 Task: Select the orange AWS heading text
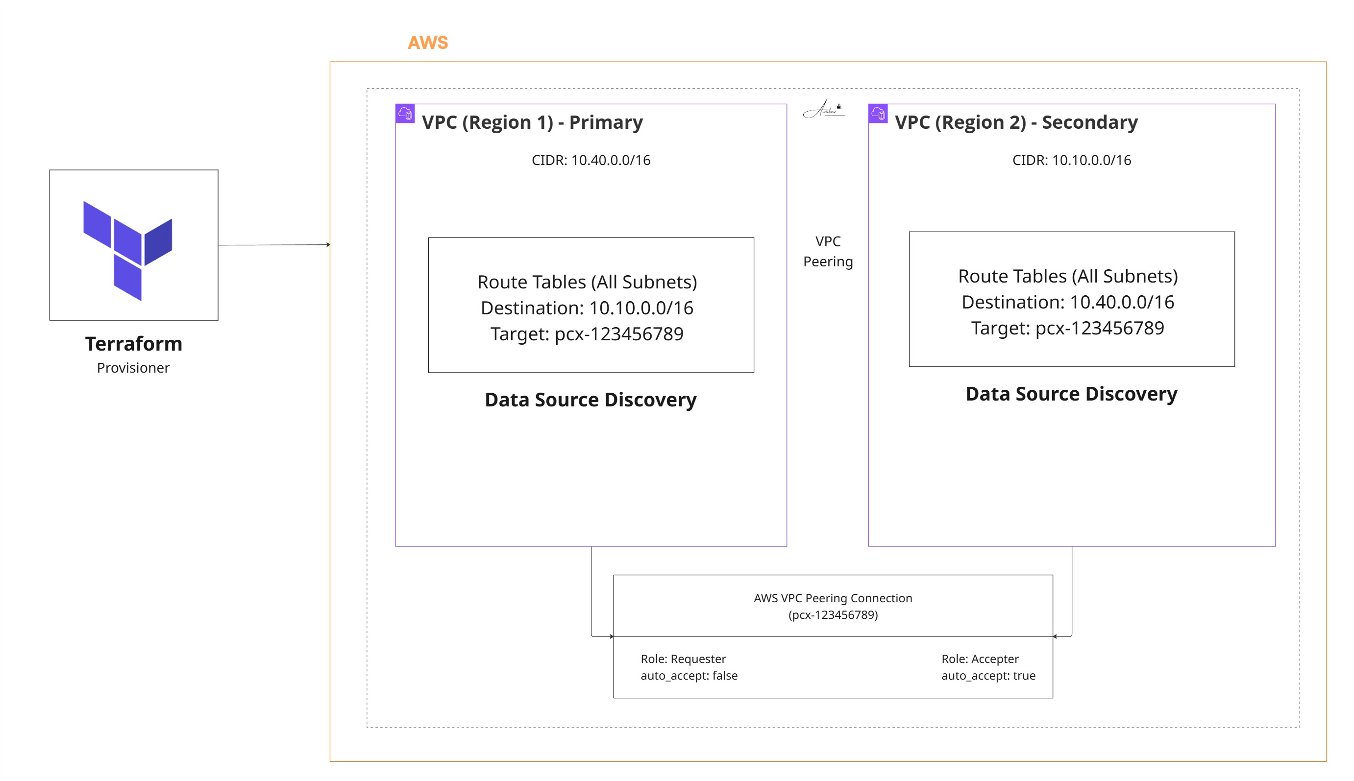point(428,43)
